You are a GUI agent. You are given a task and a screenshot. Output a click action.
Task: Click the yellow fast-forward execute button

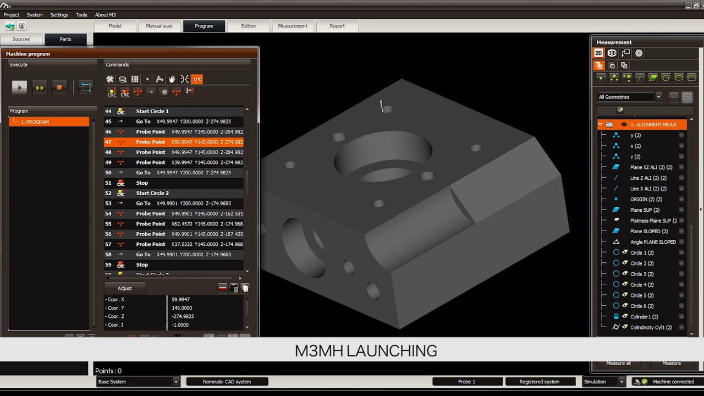40,87
